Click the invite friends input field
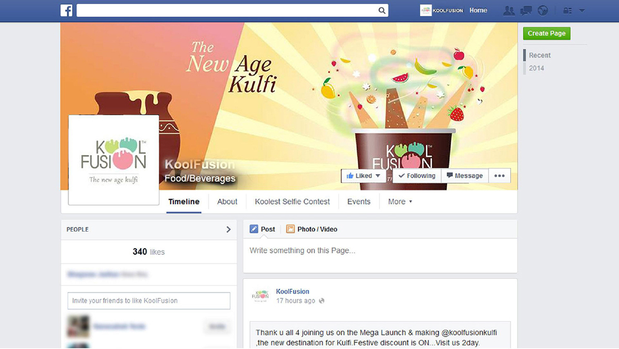The height and width of the screenshot is (349, 619). pyautogui.click(x=149, y=301)
